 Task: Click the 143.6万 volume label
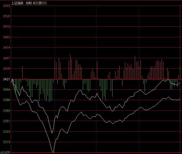pos(5,152)
